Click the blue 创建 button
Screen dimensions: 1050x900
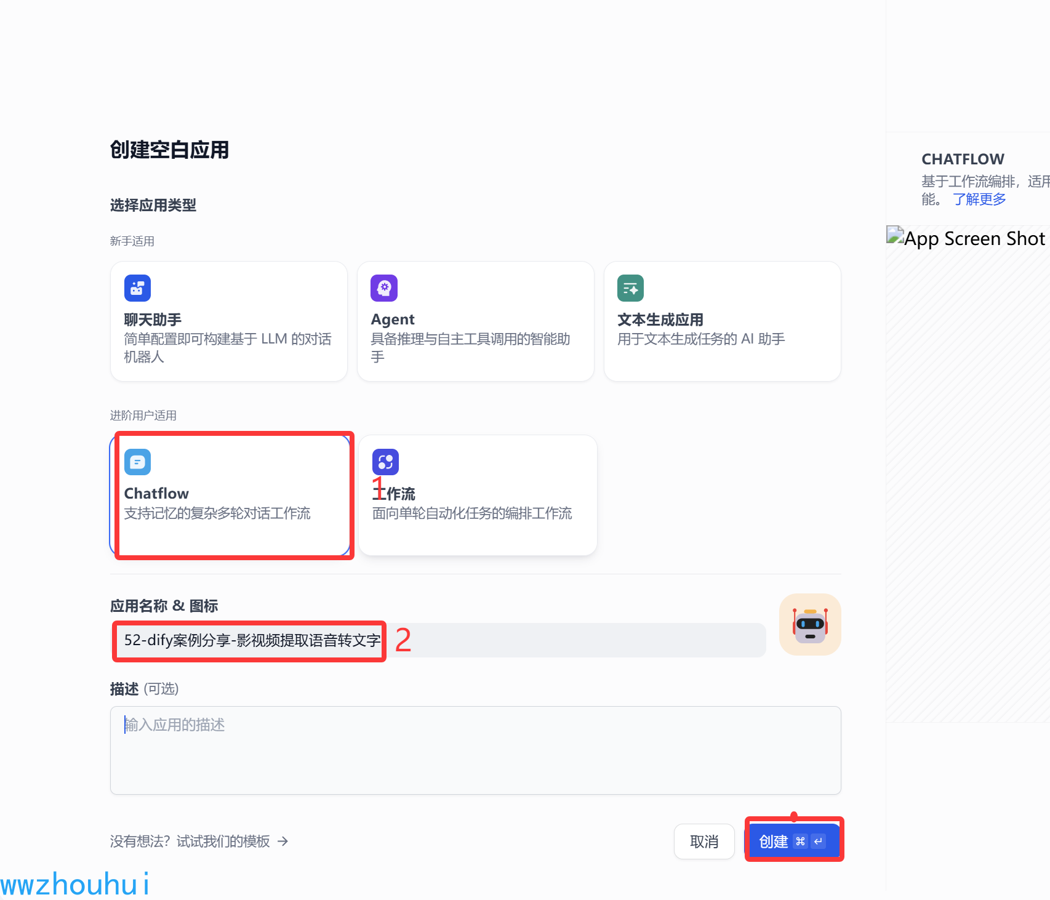[x=794, y=842]
